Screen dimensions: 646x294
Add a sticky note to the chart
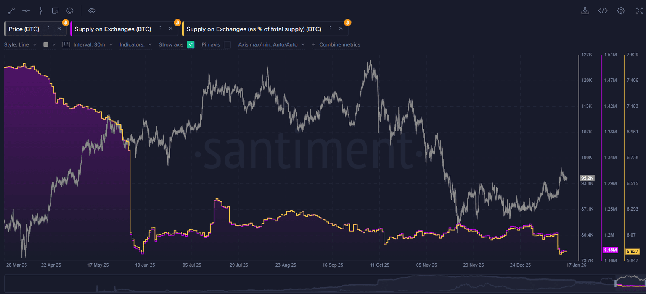tap(55, 11)
